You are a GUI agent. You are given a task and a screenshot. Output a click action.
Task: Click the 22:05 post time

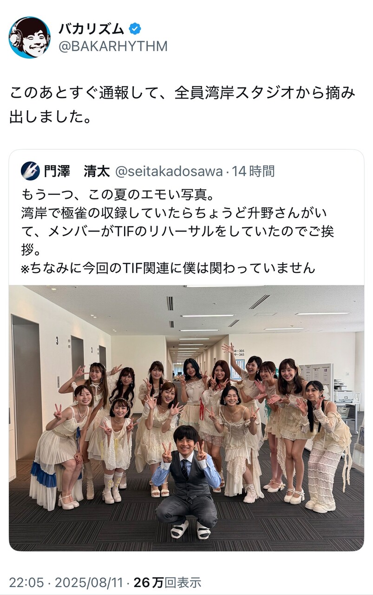pos(27,582)
